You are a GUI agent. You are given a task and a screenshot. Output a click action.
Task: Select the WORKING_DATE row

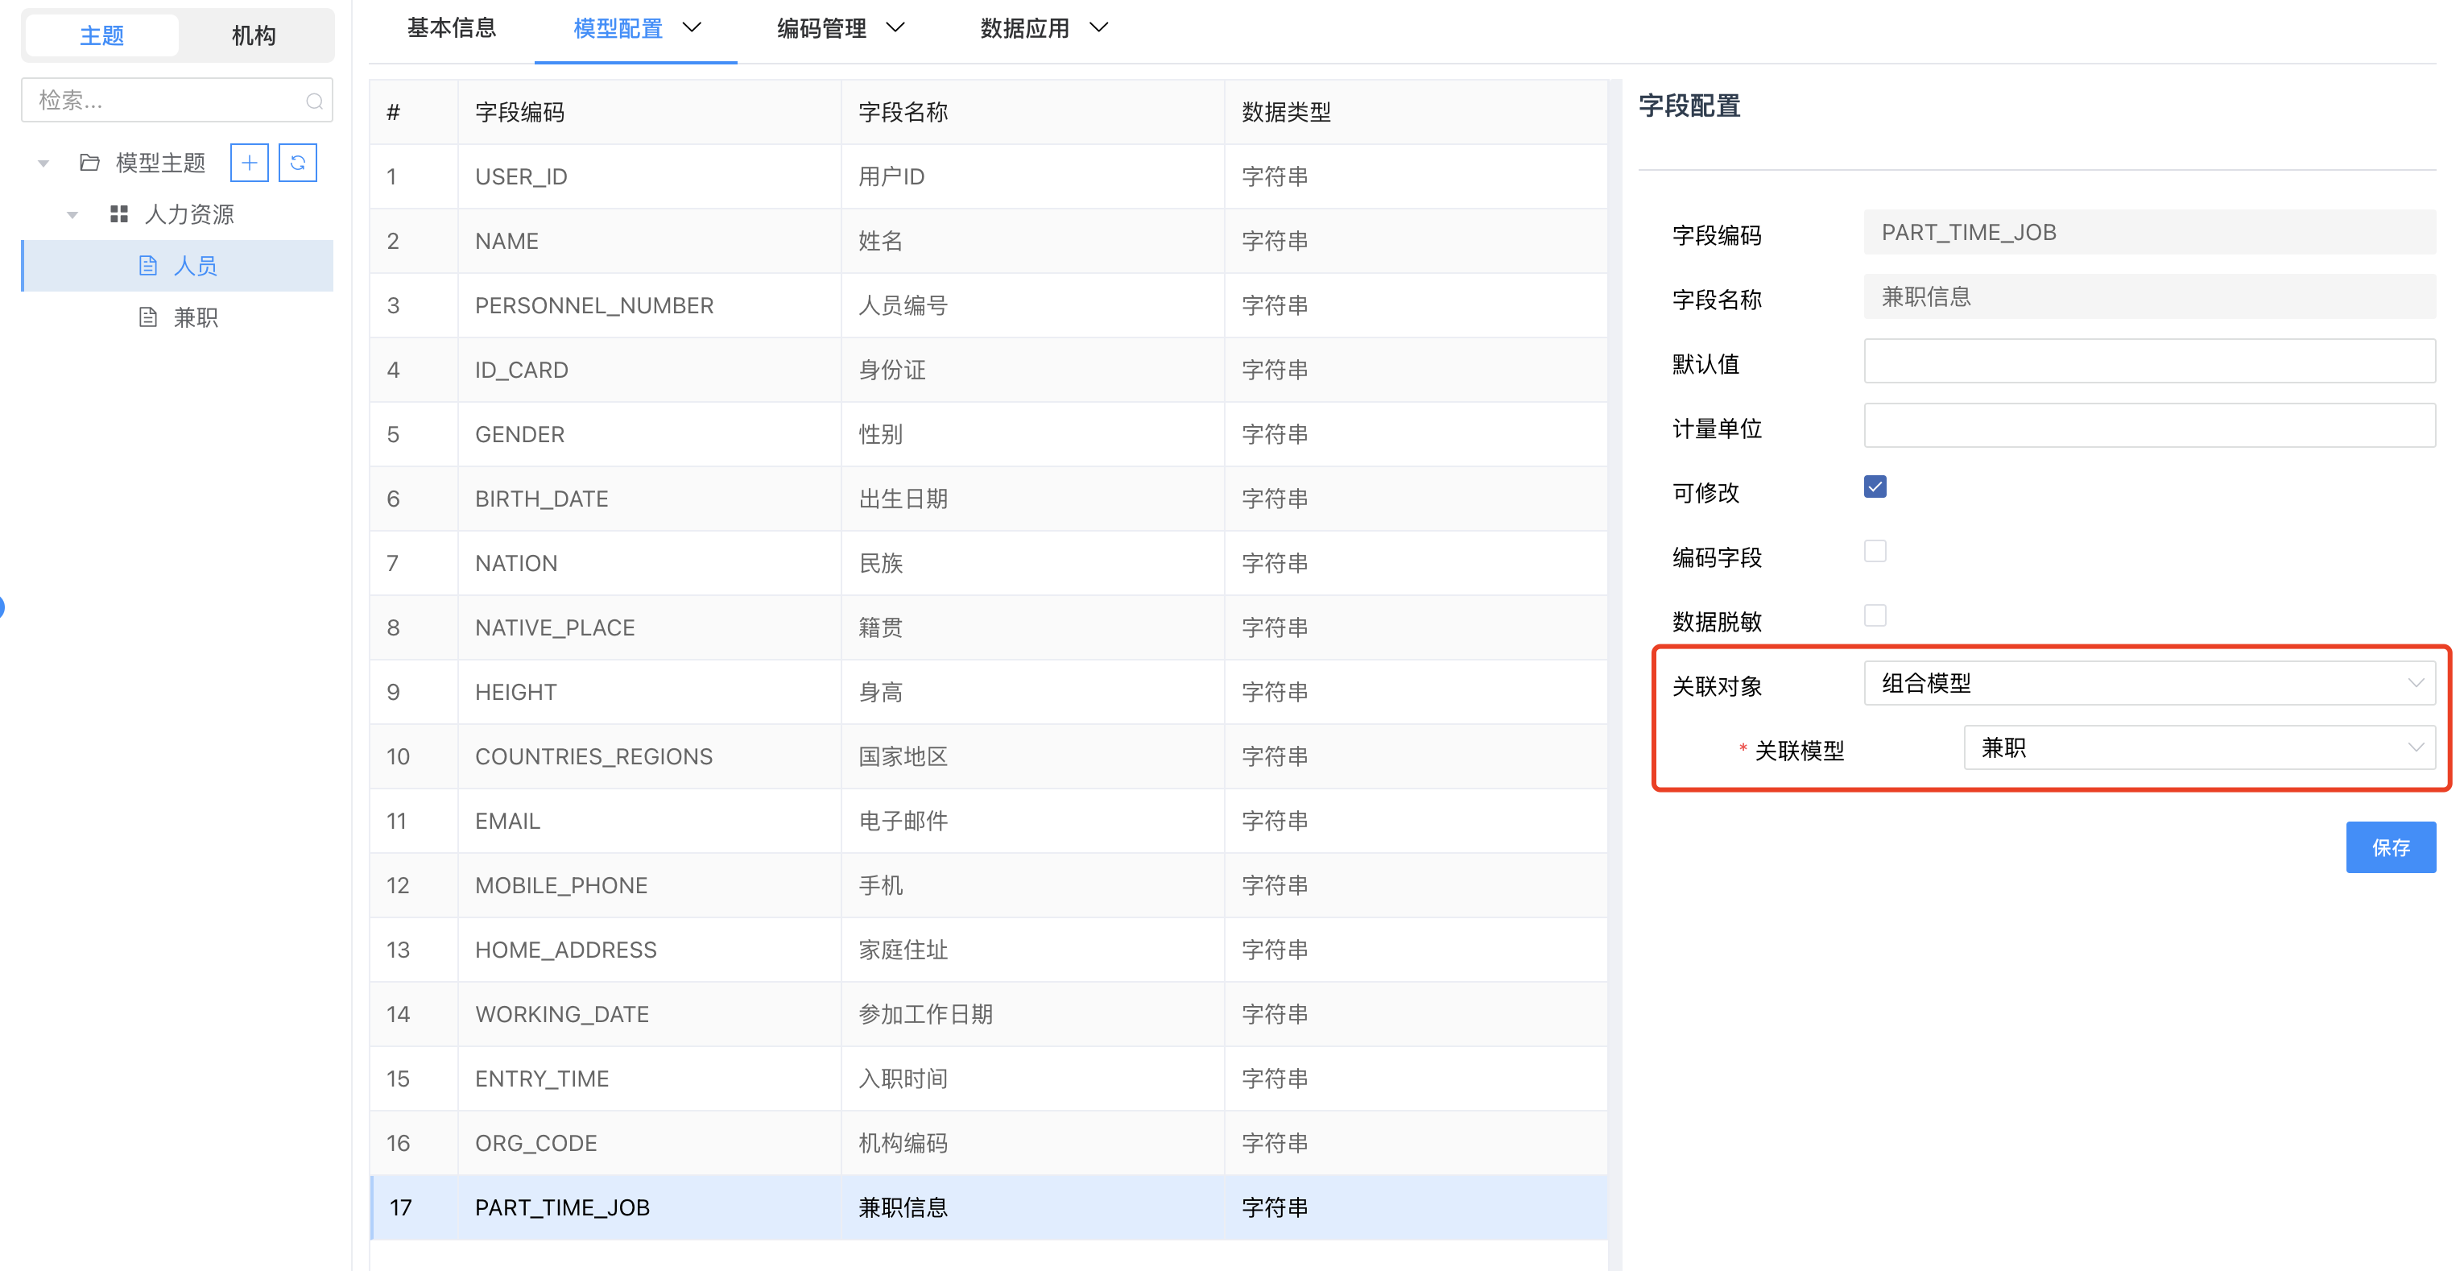click(988, 1015)
